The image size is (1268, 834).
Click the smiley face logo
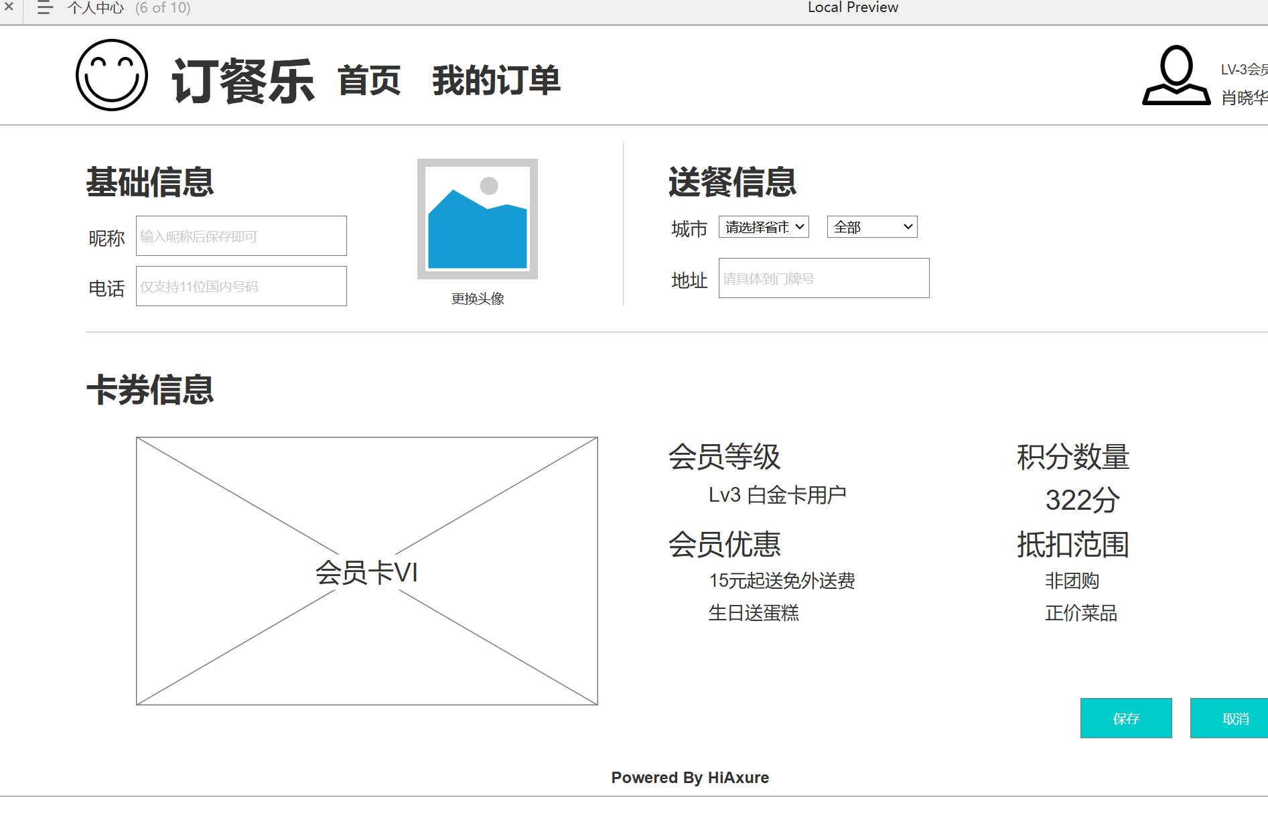pyautogui.click(x=112, y=74)
